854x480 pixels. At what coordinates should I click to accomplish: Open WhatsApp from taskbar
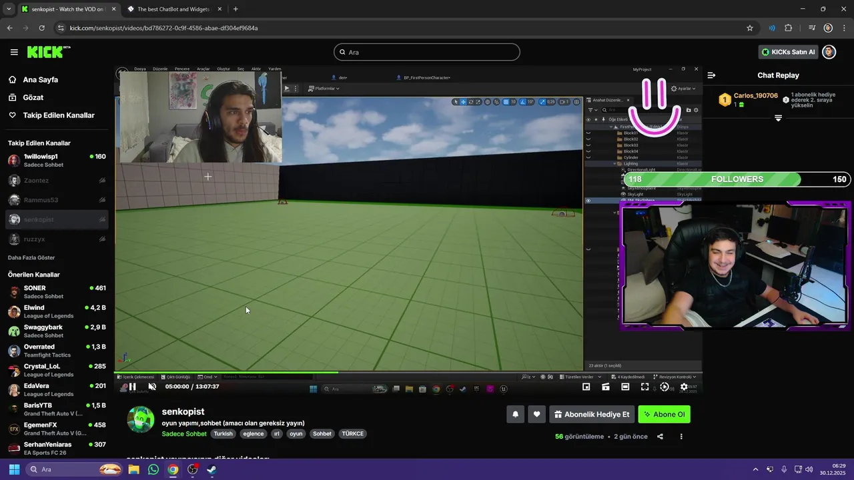(x=153, y=469)
